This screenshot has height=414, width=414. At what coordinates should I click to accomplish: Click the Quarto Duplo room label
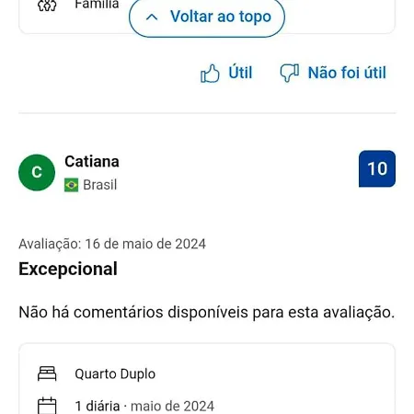pyautogui.click(x=115, y=374)
